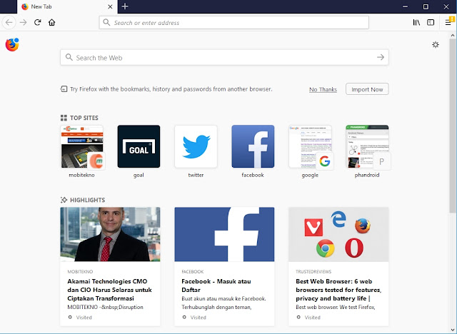Click the scrollbar up arrow

coord(453,35)
